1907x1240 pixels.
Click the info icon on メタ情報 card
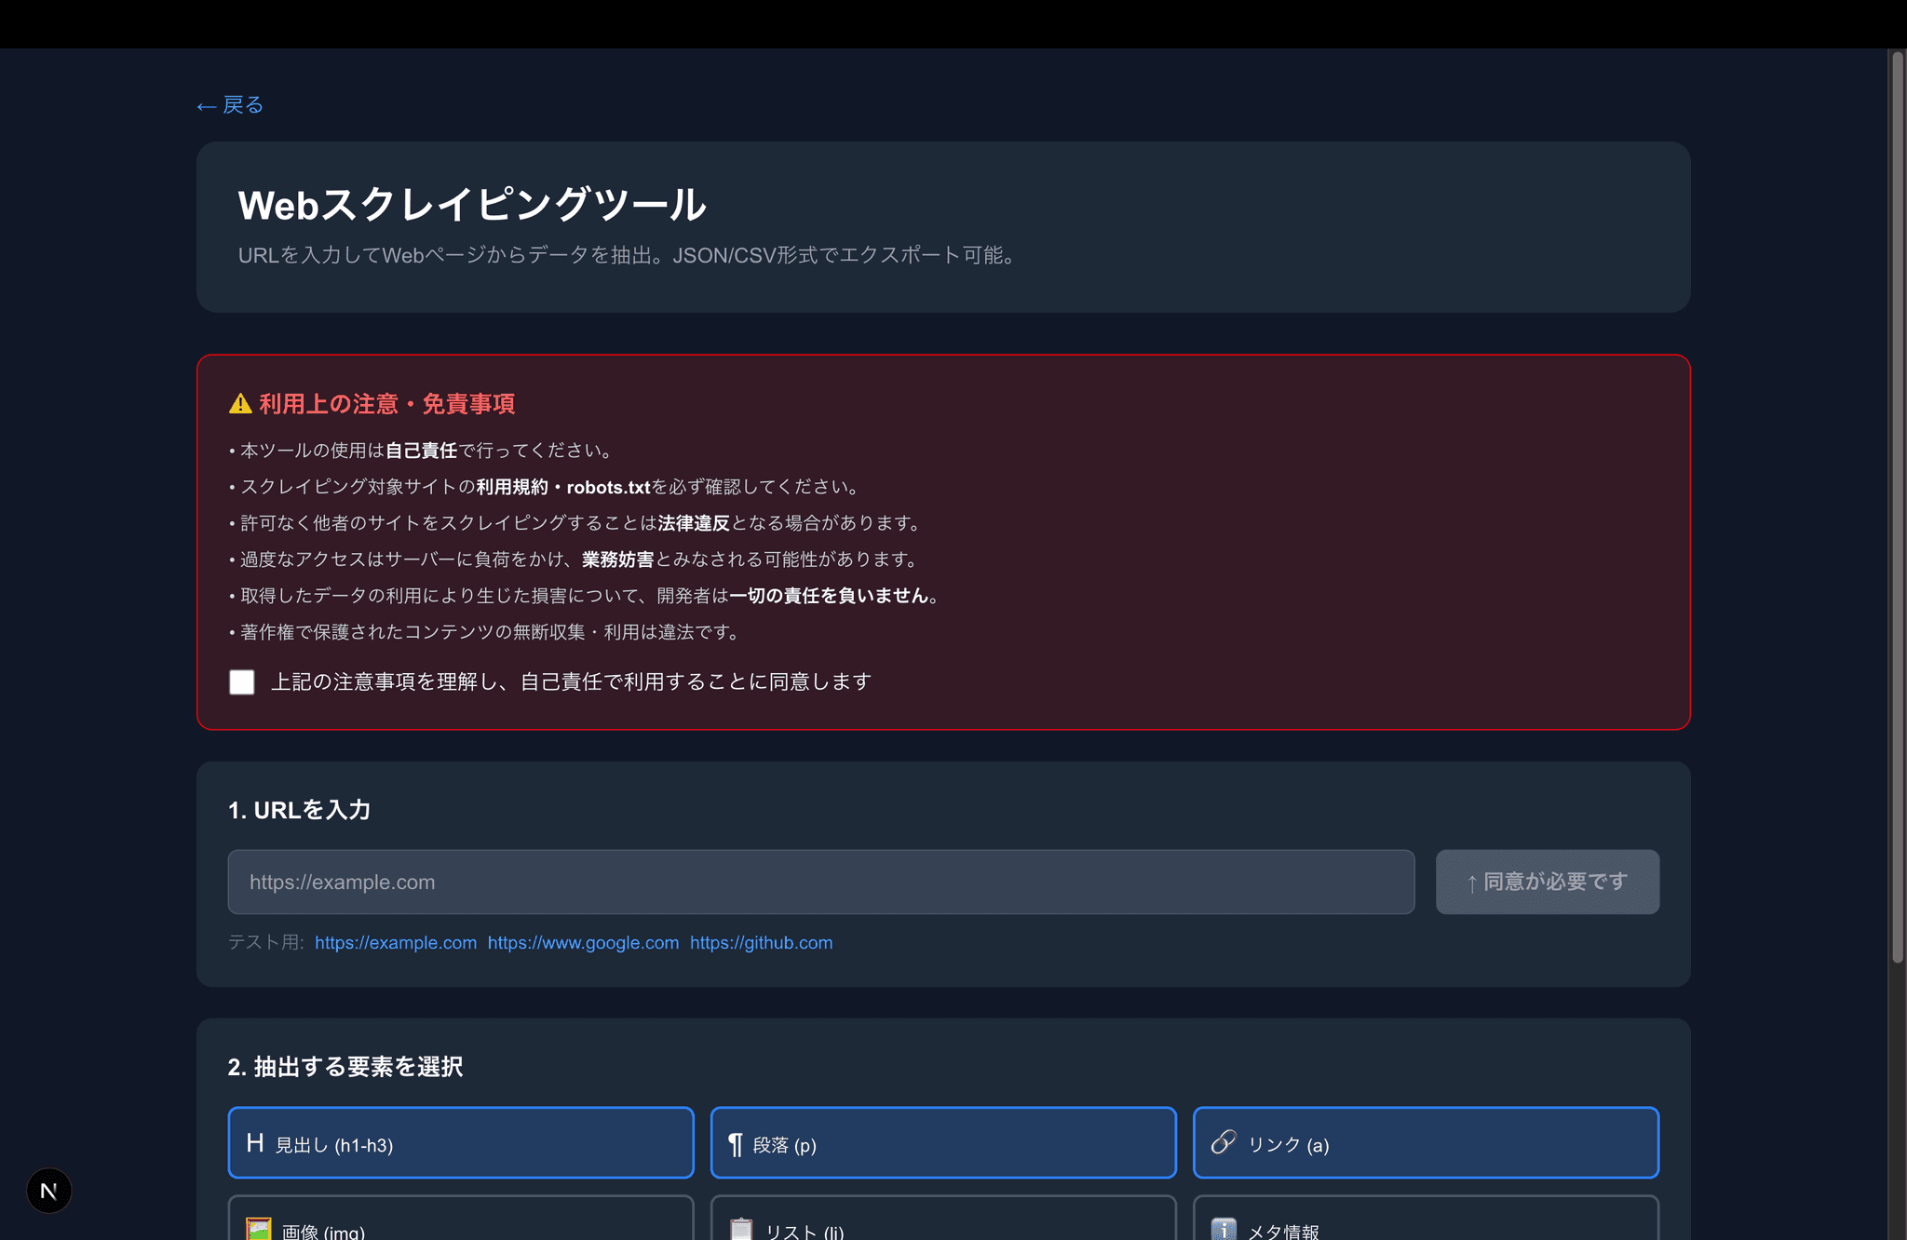1223,1229
